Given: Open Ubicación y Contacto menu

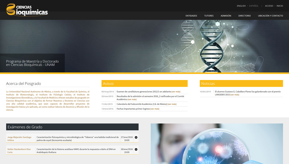Looking at the screenshot, I should click(270, 16).
